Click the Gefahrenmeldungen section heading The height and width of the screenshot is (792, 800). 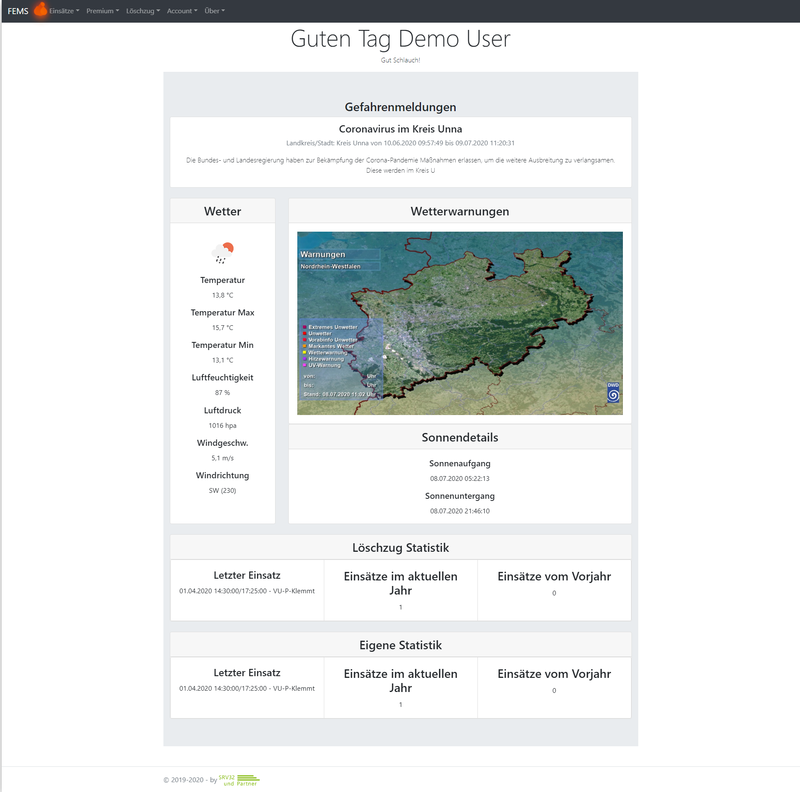pyautogui.click(x=400, y=107)
